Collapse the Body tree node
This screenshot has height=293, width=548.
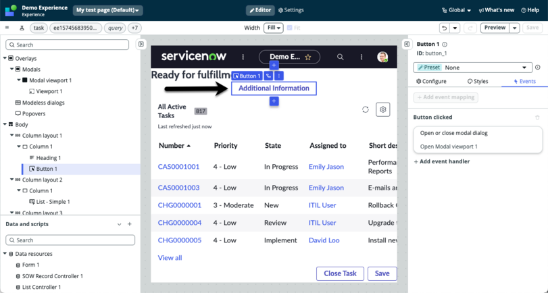point(5,124)
